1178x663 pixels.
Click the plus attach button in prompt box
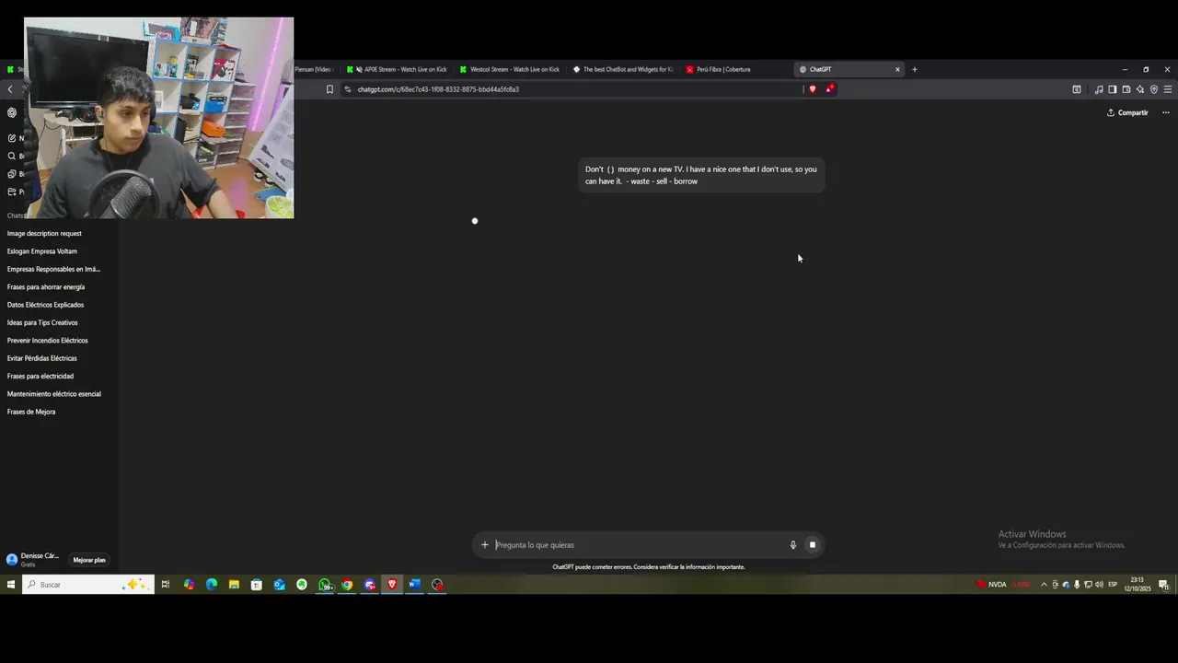click(485, 545)
